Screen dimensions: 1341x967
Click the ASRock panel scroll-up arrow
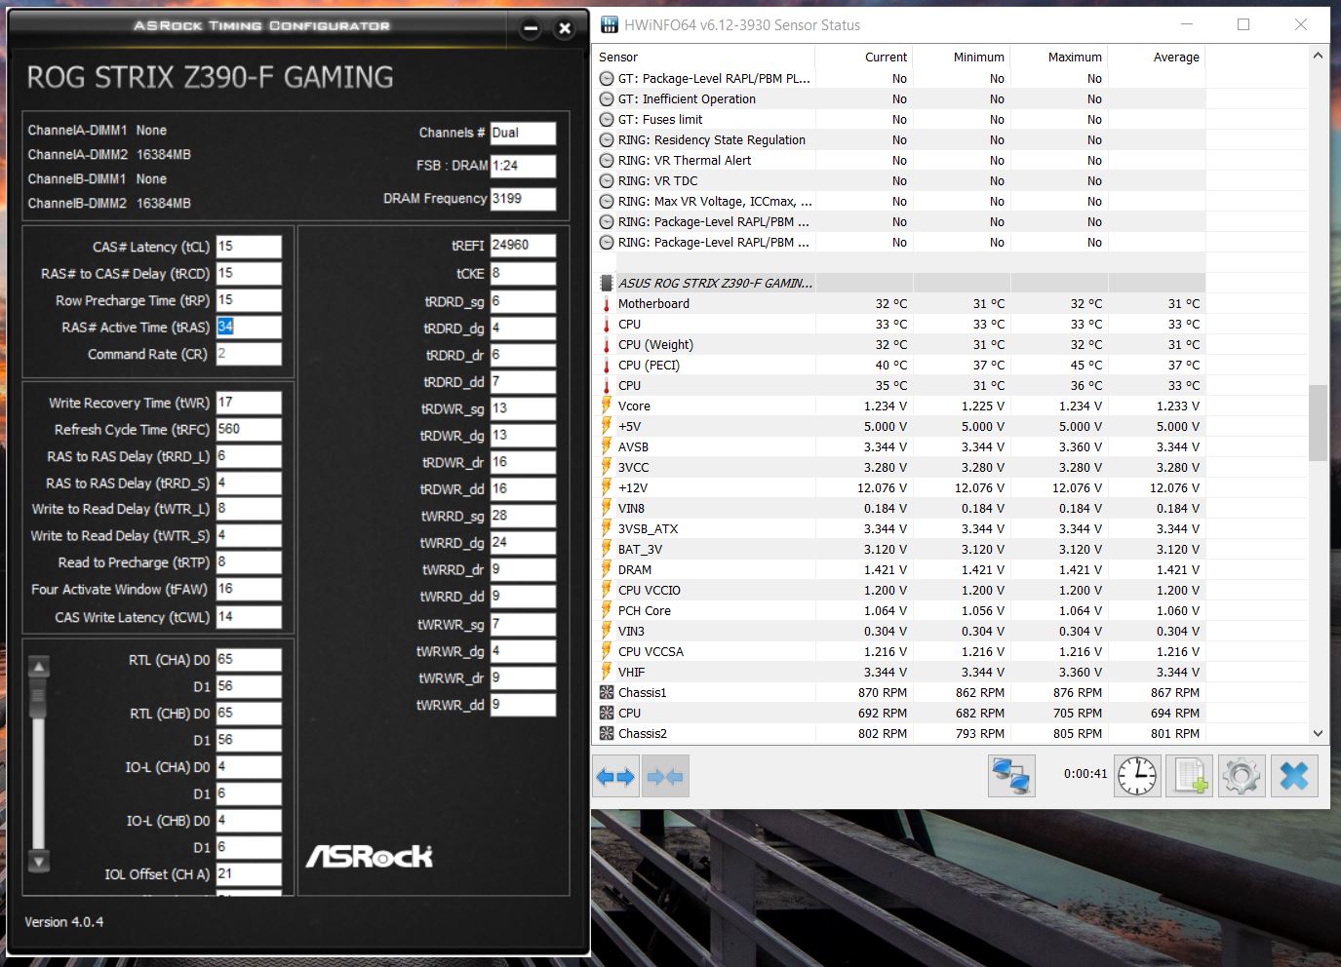point(39,668)
